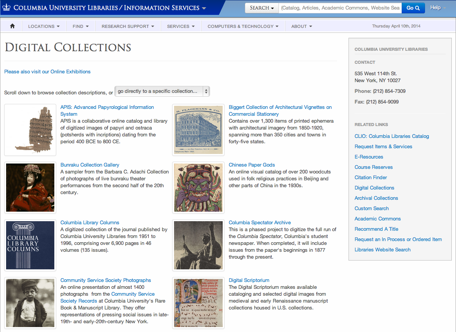This screenshot has width=456, height=332.
Task: Click the address 535 West 114th St.
Action: (x=375, y=74)
